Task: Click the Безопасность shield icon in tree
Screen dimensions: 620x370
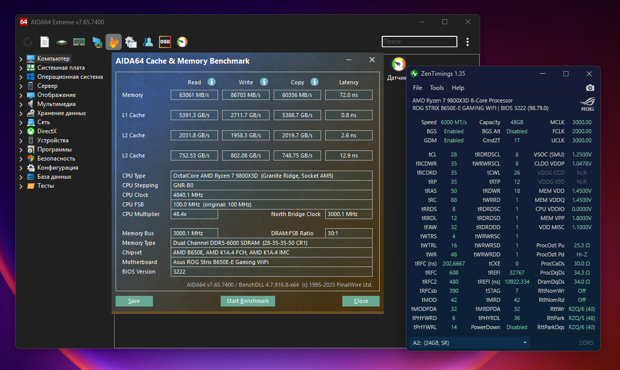Action: coord(31,158)
